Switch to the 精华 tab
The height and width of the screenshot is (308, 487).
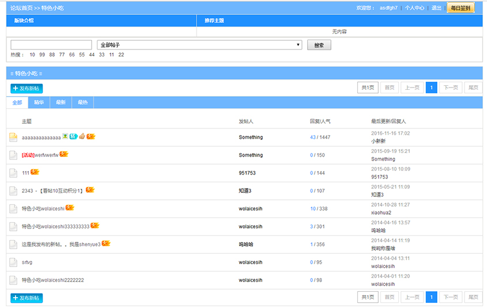39,102
